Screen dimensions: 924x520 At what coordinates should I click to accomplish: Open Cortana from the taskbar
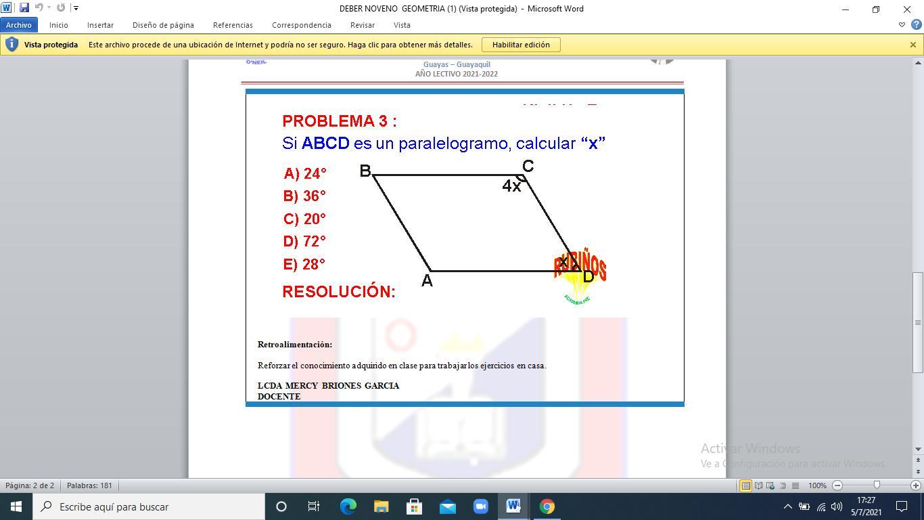click(281, 506)
